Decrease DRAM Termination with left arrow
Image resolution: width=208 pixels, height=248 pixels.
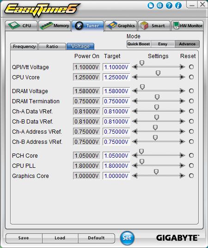(x=135, y=101)
